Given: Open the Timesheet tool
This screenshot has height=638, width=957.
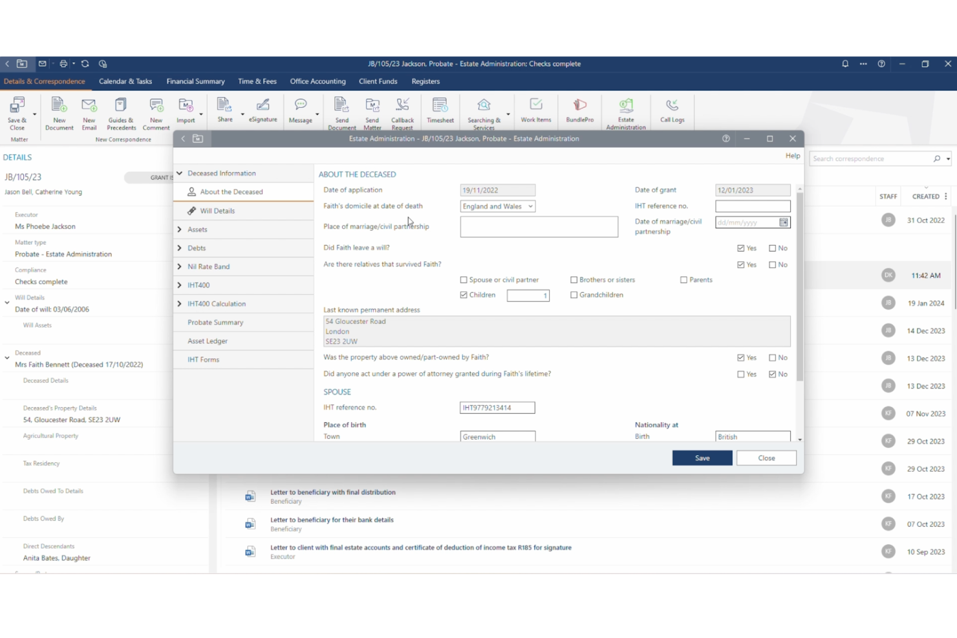Looking at the screenshot, I should 440,111.
